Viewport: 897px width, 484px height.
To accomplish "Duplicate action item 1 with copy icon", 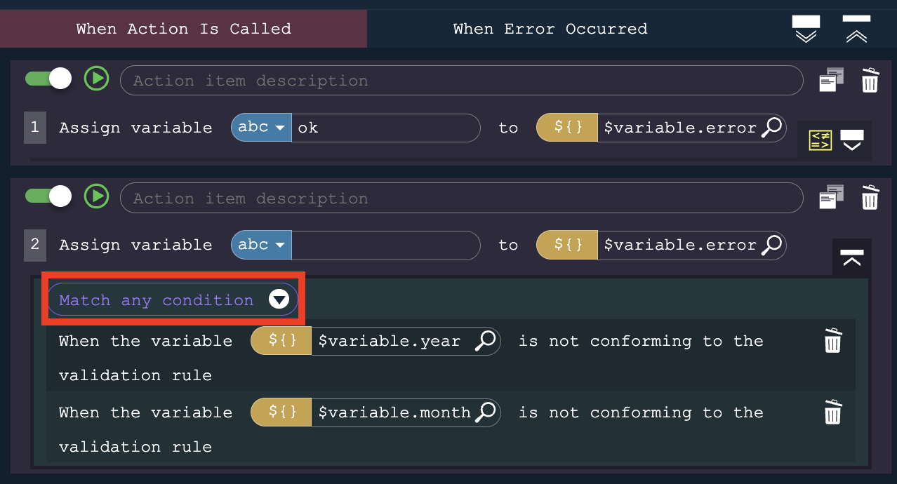I will (x=832, y=80).
